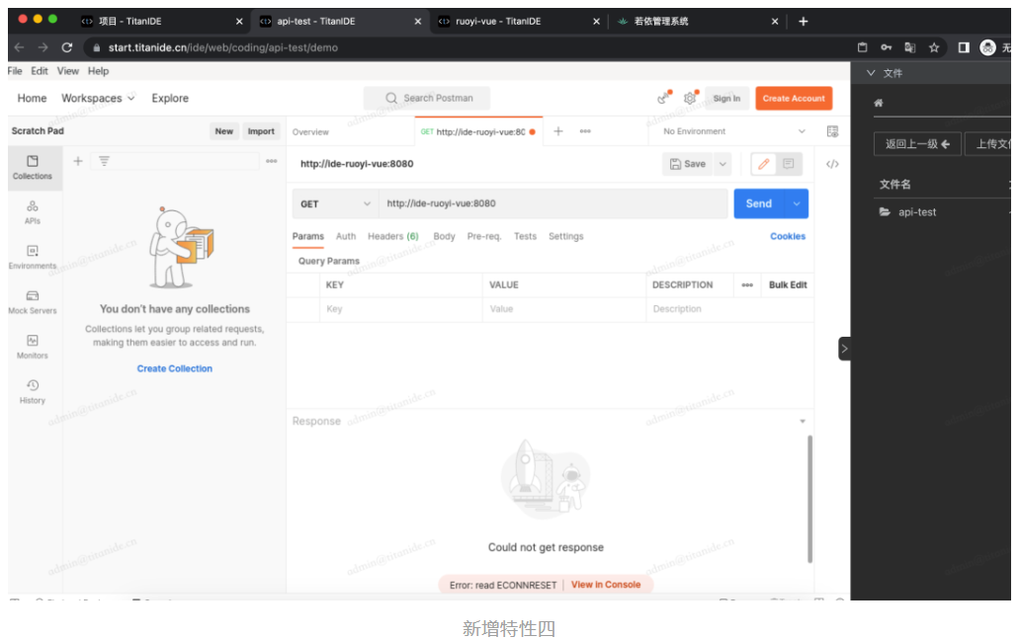Select the APIs sidebar icon
The width and height of the screenshot is (1020, 639).
pyautogui.click(x=33, y=212)
